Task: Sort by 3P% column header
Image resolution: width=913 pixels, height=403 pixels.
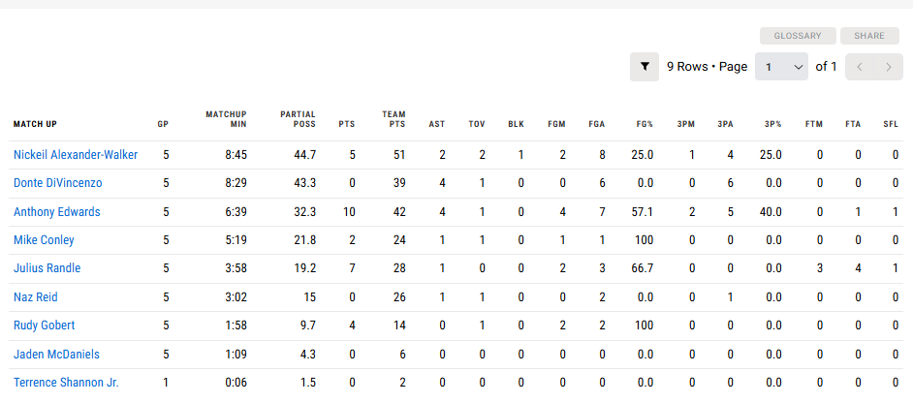Action: 773,124
